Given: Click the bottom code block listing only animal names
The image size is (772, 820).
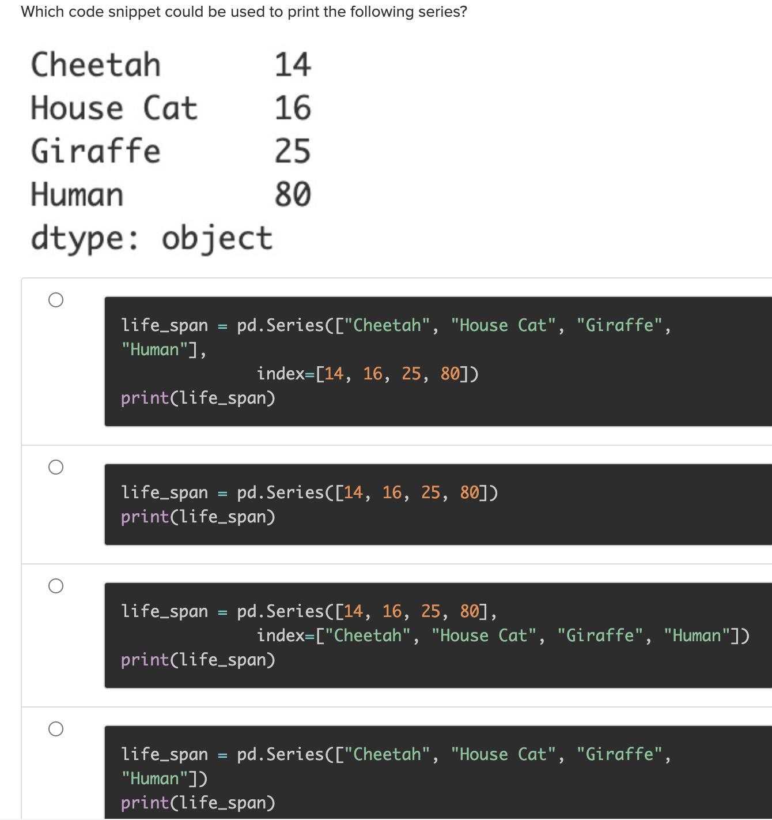Looking at the screenshot, I should click(x=438, y=773).
